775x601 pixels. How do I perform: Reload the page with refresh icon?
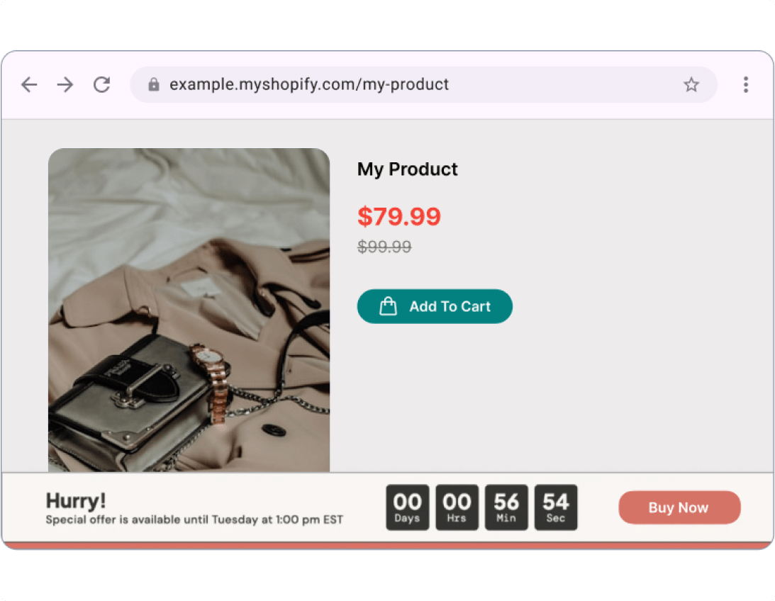point(102,85)
